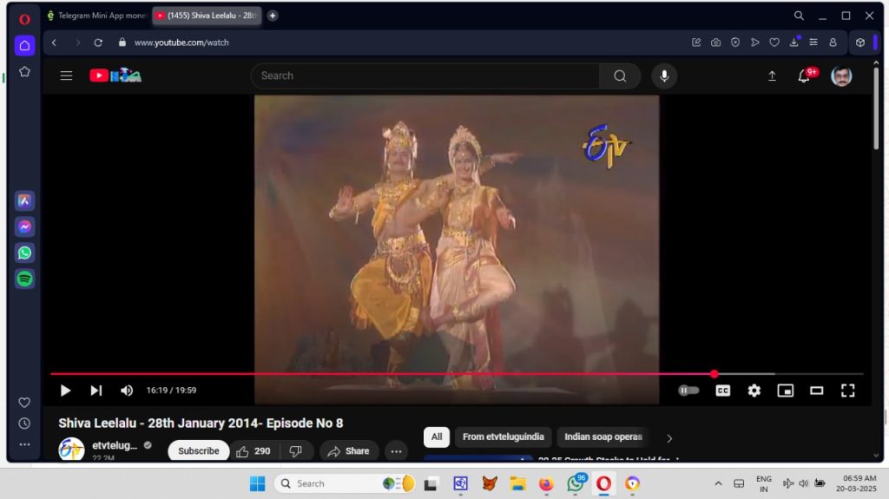Like the video with 290 likes
This screenshot has height=499, width=889.
coord(254,450)
